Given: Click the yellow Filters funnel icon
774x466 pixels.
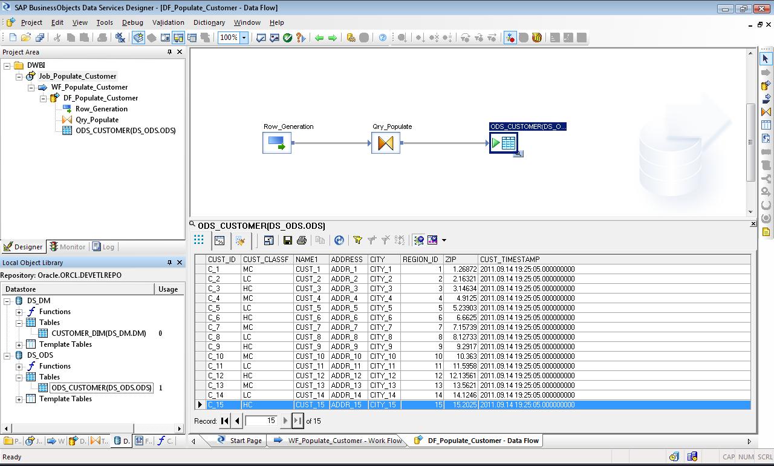Looking at the screenshot, I should point(358,240).
